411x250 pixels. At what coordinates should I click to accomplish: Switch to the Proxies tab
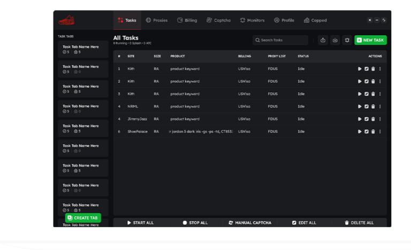pyautogui.click(x=156, y=20)
